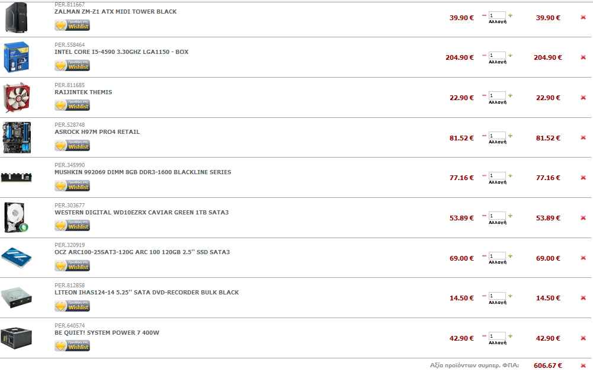Viewport: 593px width, 375px height.
Task: Click quantity field for Be Quiet PSU
Action: [497, 336]
